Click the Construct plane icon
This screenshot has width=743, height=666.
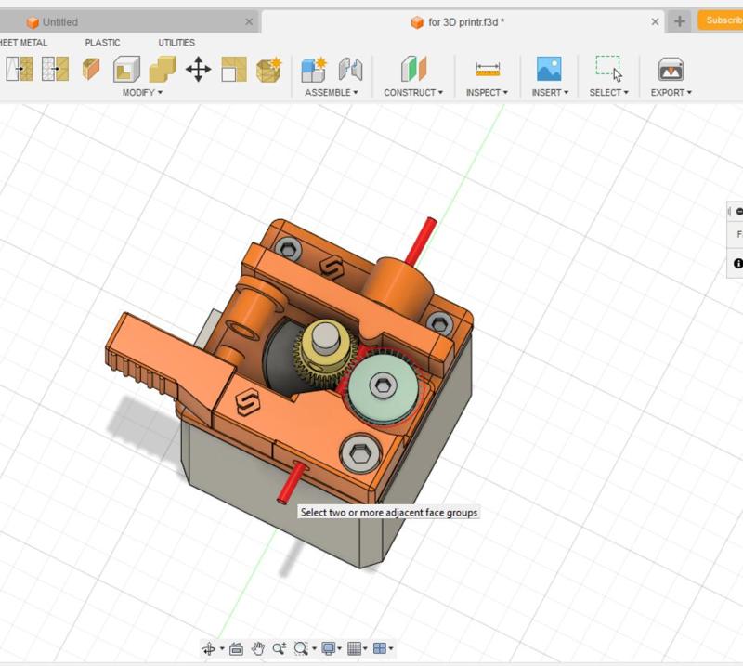click(x=413, y=70)
